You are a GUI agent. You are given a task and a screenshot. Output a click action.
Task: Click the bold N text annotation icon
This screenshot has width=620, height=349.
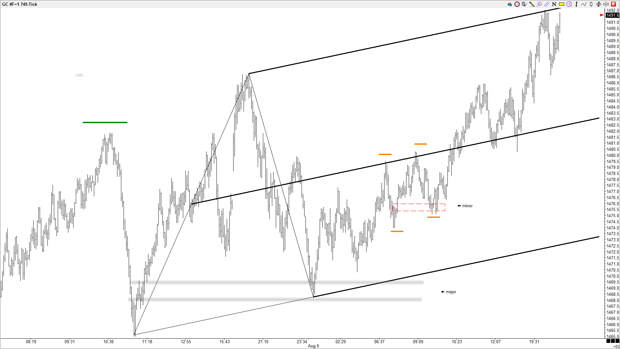(554, 4)
